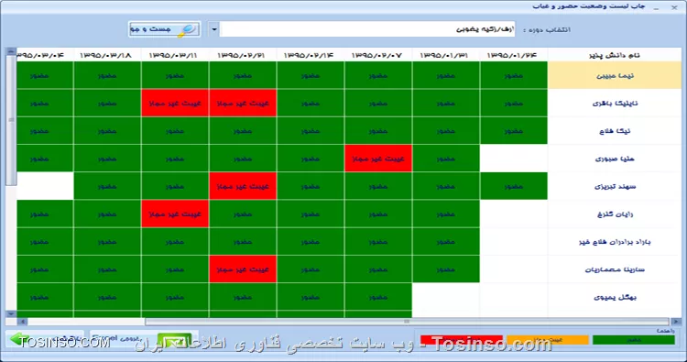Select student name 'بهگل یمینی'
Image resolution: width=687 pixels, height=362 pixels.
coord(615,297)
